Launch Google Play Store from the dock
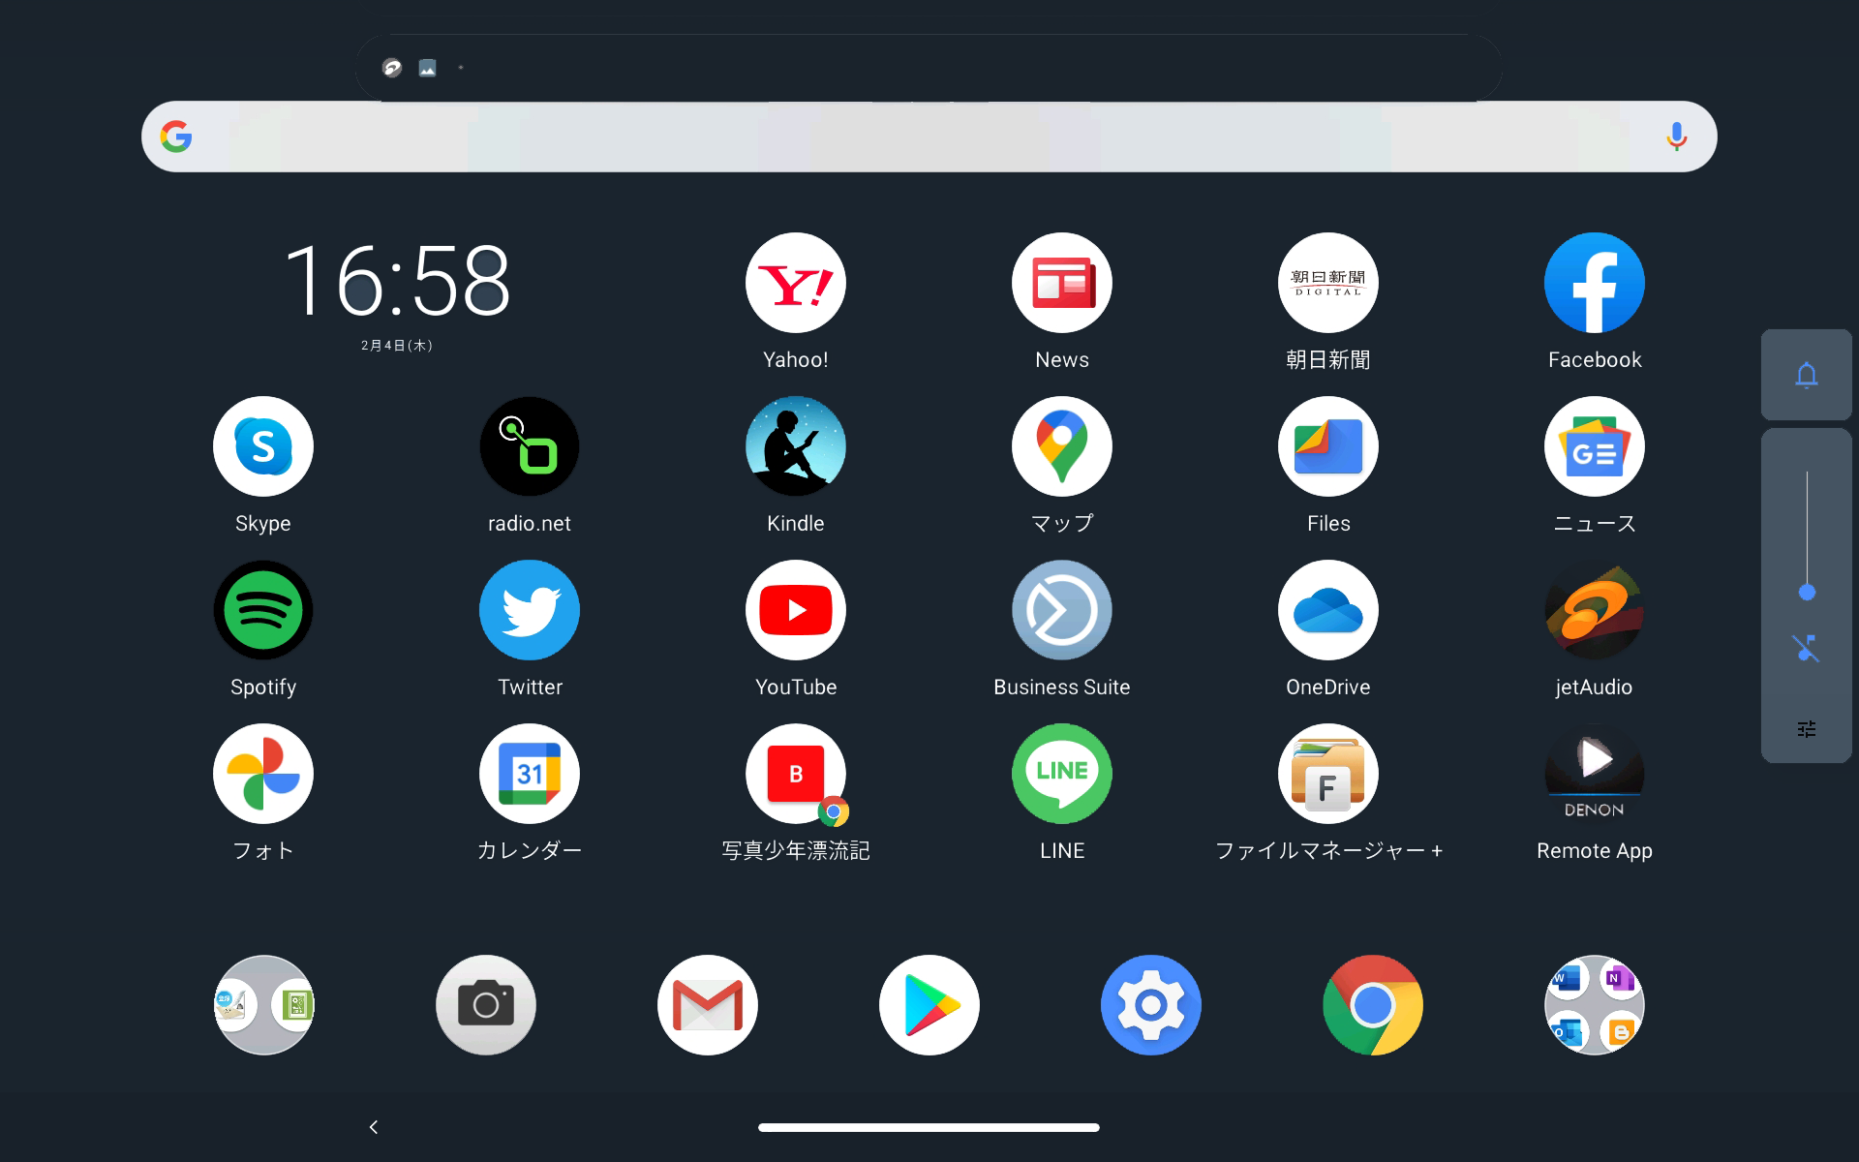1859x1162 pixels. pyautogui.click(x=929, y=1005)
